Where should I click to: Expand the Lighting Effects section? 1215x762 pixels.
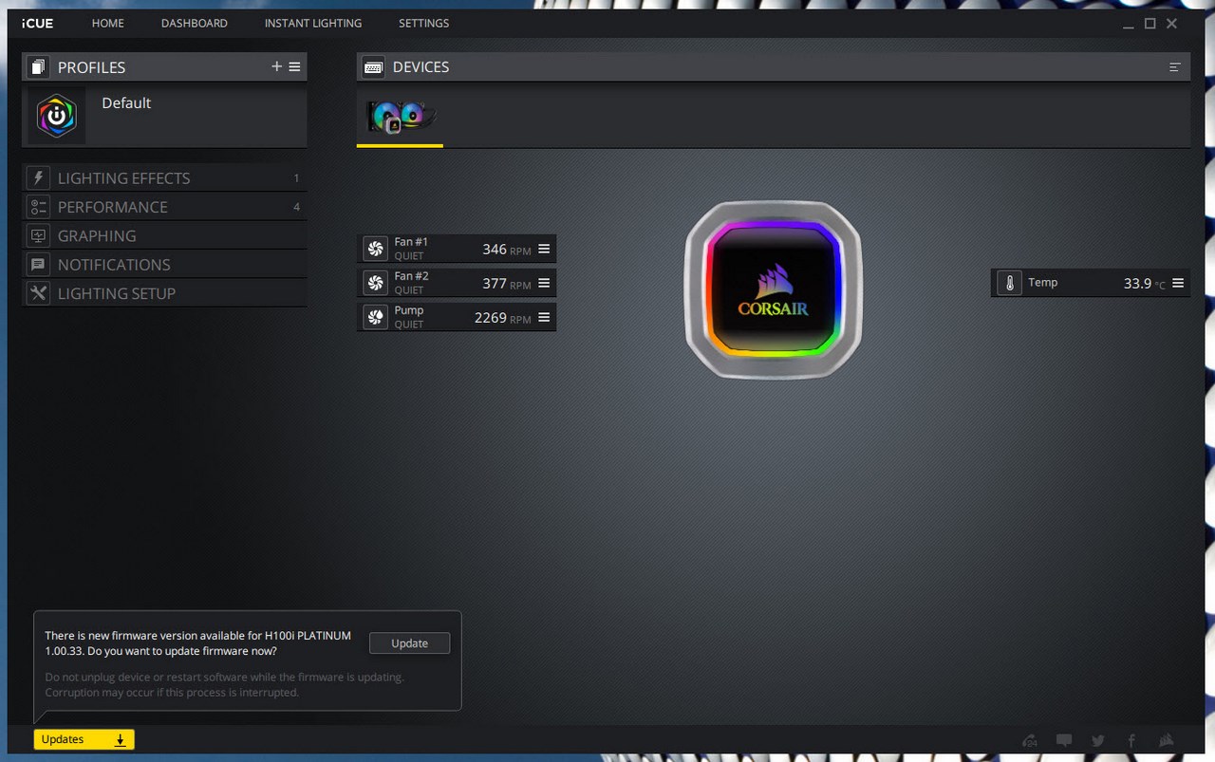pyautogui.click(x=164, y=177)
